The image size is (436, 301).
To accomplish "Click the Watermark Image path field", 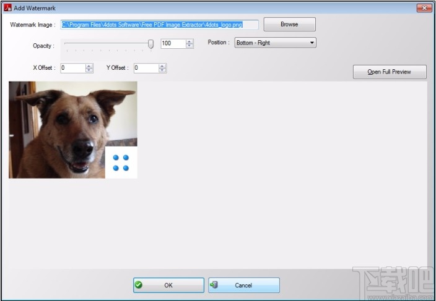I will point(159,25).
